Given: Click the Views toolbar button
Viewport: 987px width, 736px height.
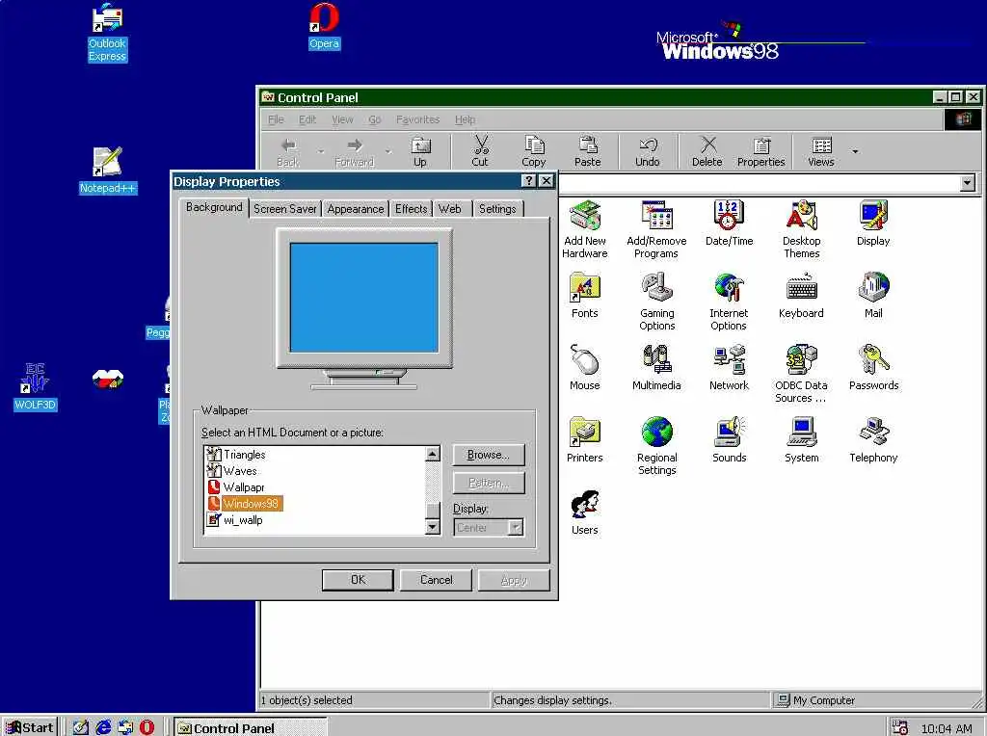Looking at the screenshot, I should pyautogui.click(x=821, y=151).
